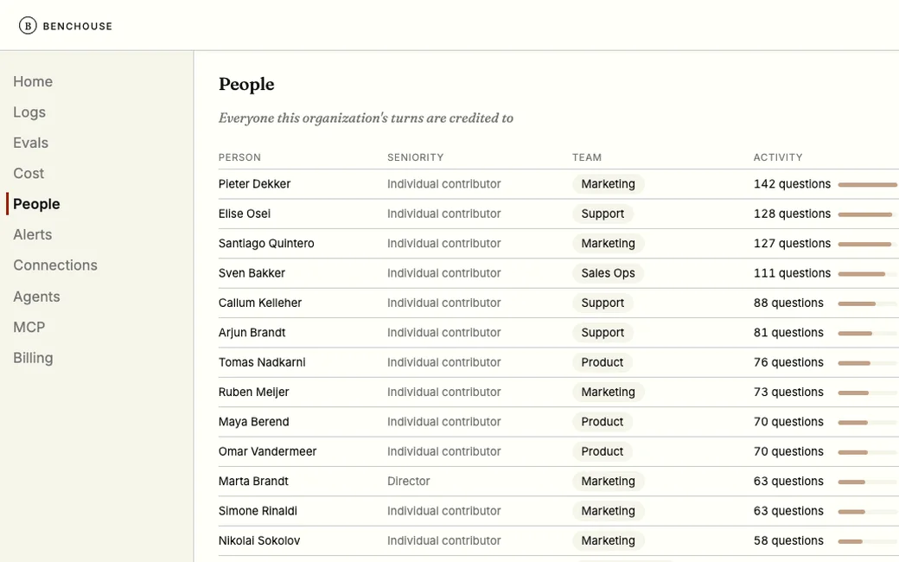Click "128 questions" activity value
This screenshot has height=562, width=899.
(792, 214)
